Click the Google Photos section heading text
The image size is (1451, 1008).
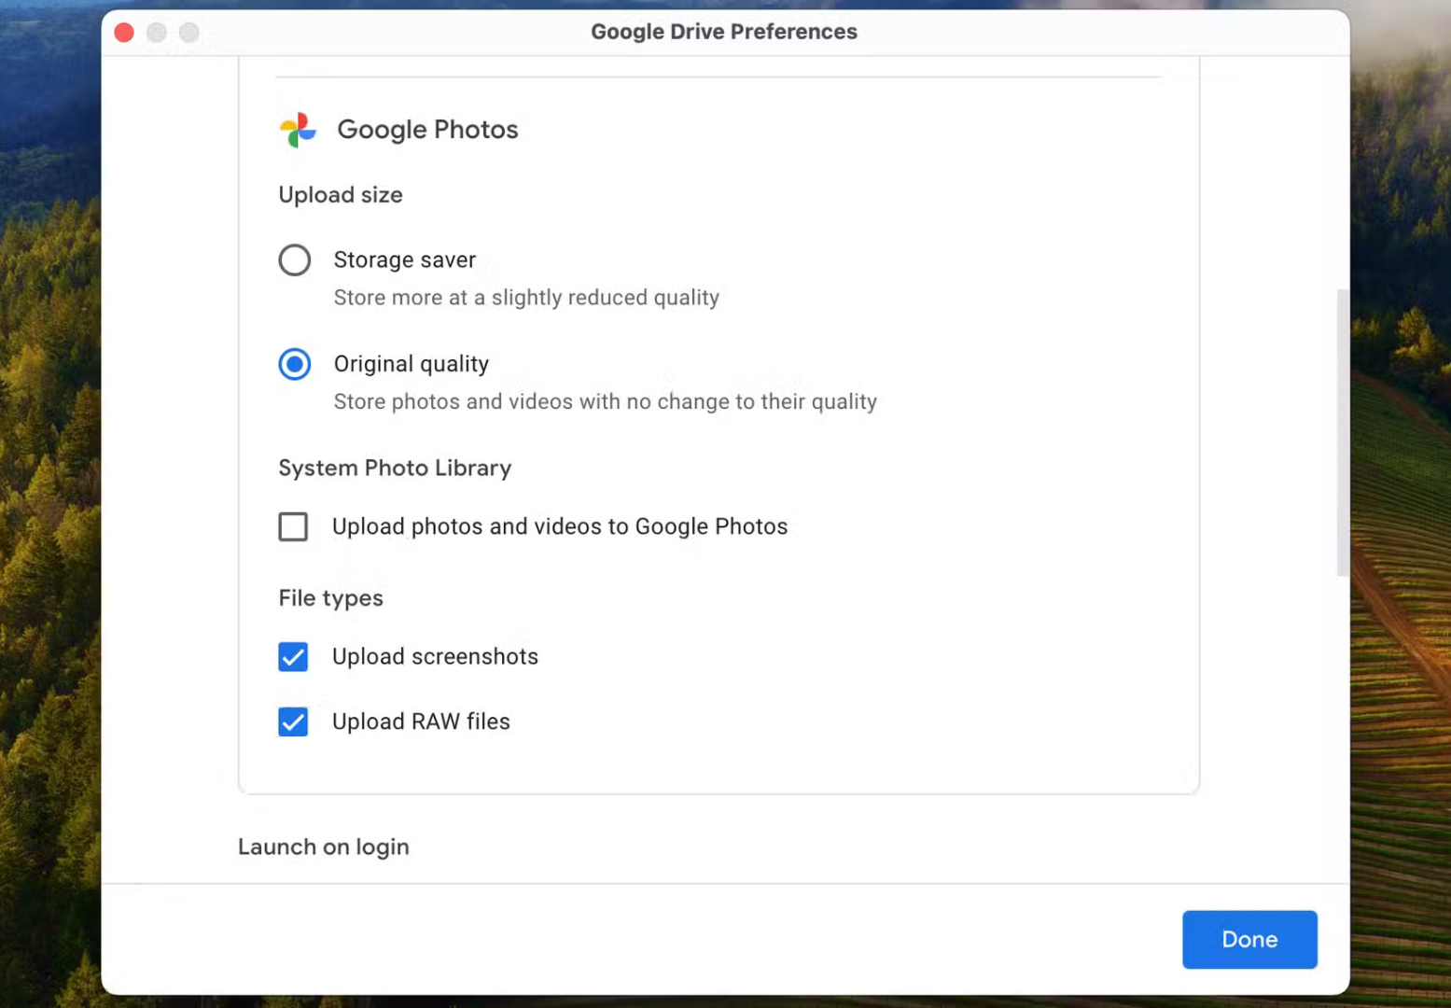click(x=427, y=130)
